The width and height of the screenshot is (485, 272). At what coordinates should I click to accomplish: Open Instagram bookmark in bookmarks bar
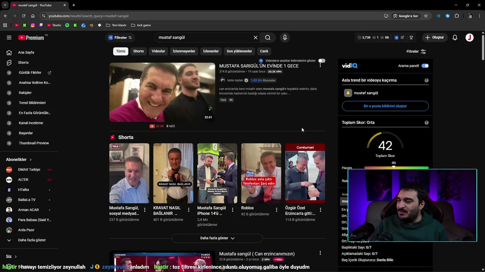tap(33, 25)
